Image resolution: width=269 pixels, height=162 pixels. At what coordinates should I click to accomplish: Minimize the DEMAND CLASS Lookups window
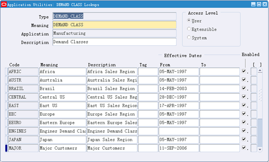pos(253,5)
